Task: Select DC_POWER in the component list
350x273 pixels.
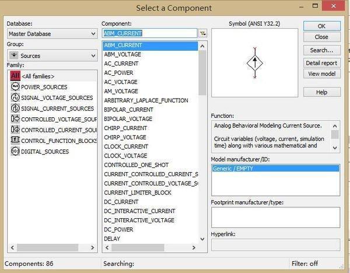Action: 118,229
